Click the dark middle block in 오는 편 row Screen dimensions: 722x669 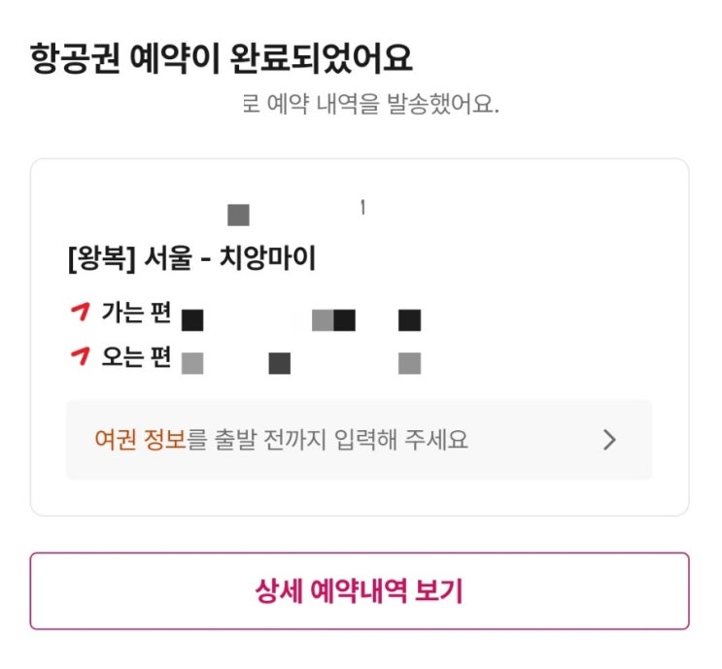pyautogui.click(x=279, y=364)
